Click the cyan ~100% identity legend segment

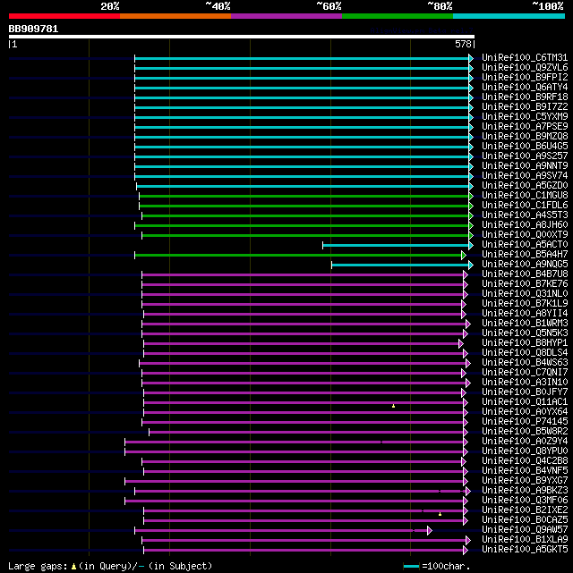509,16
